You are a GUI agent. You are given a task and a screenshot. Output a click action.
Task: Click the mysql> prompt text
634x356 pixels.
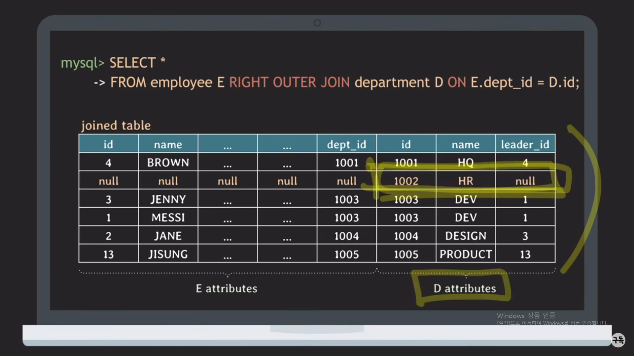pos(82,63)
